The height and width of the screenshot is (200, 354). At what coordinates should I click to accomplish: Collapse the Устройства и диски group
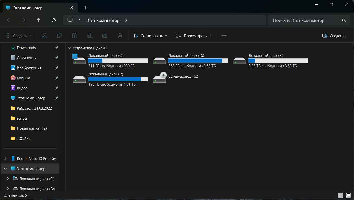click(x=69, y=48)
